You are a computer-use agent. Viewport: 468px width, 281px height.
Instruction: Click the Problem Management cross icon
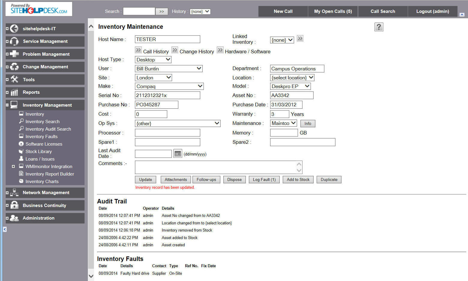pyautogui.click(x=14, y=54)
